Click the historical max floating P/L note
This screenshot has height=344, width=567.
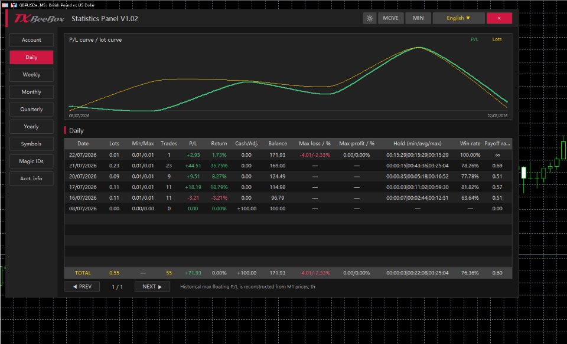tap(247, 287)
